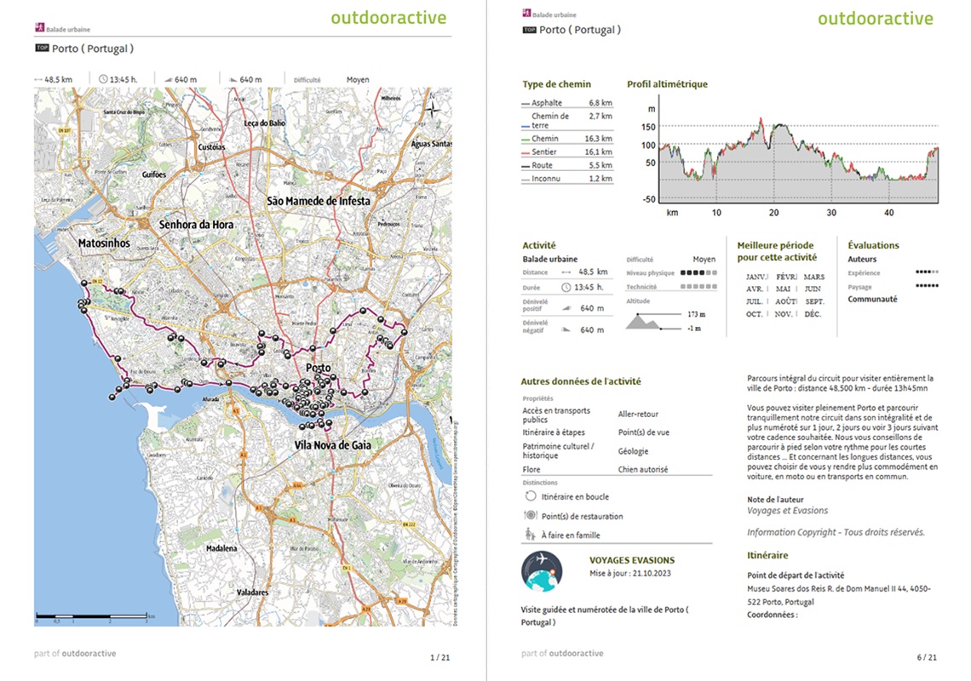The height and width of the screenshot is (681, 971).
Task: Click the À faire en famille icon
Action: point(529,535)
